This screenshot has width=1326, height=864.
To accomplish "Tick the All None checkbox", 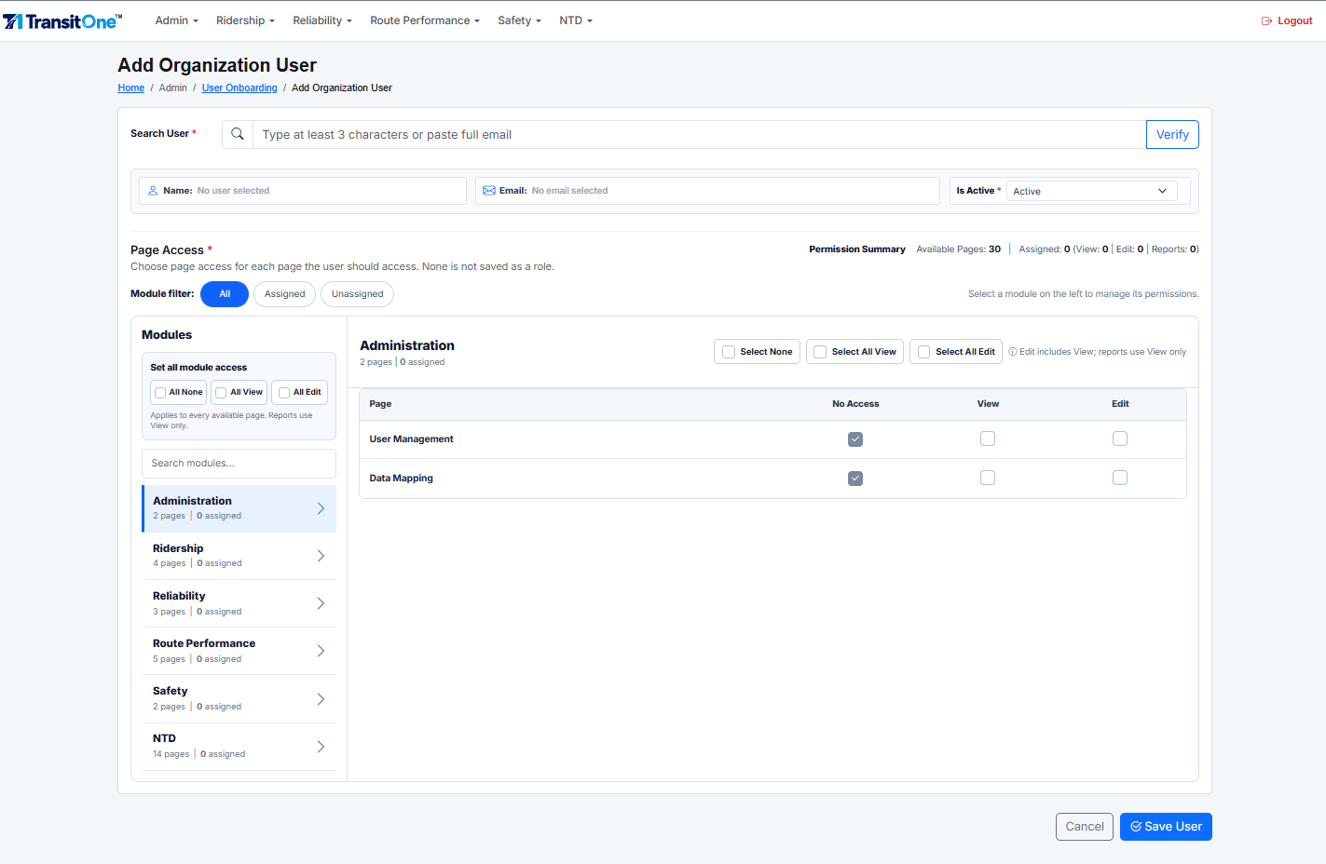I will (x=160, y=393).
